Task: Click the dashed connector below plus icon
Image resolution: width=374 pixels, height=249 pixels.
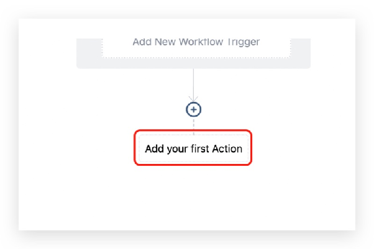Action: click(x=193, y=126)
